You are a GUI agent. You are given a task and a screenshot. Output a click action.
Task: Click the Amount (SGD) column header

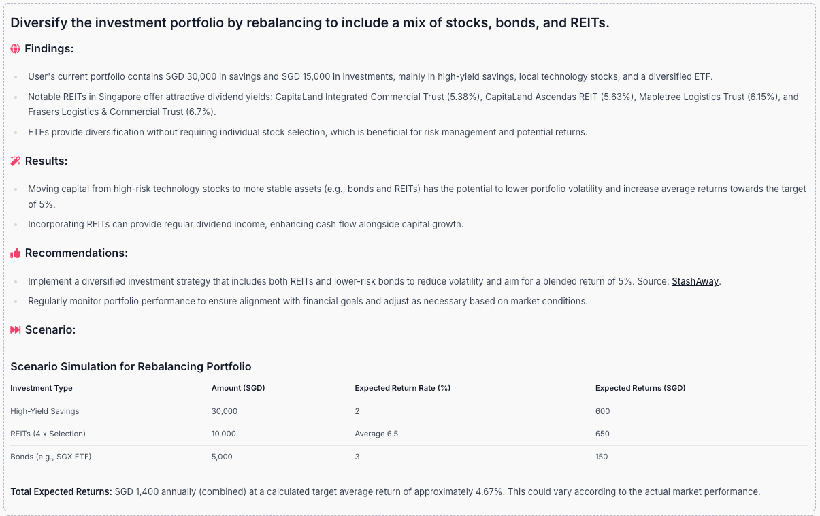[x=238, y=388]
